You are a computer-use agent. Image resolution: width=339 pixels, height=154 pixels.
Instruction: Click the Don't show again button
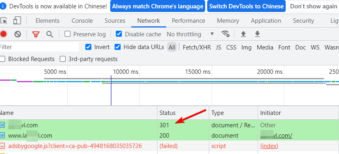click(x=313, y=6)
